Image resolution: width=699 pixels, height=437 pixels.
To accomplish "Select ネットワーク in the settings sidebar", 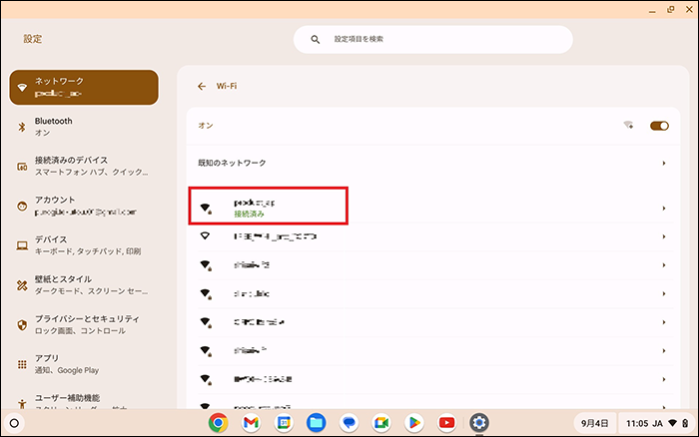I will 83,87.
